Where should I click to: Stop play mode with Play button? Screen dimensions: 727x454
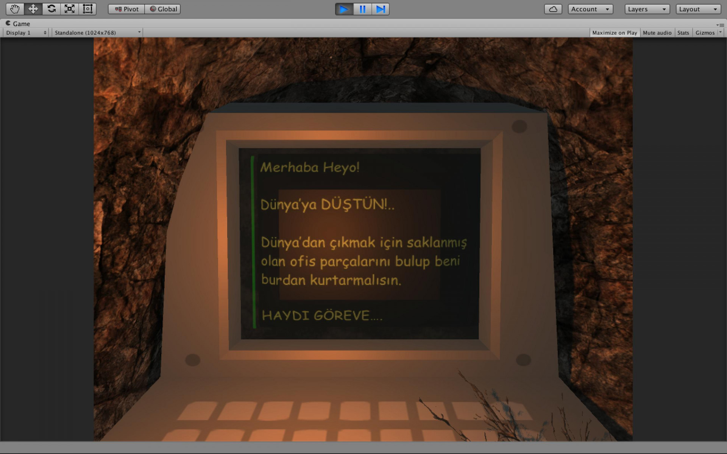coord(344,9)
